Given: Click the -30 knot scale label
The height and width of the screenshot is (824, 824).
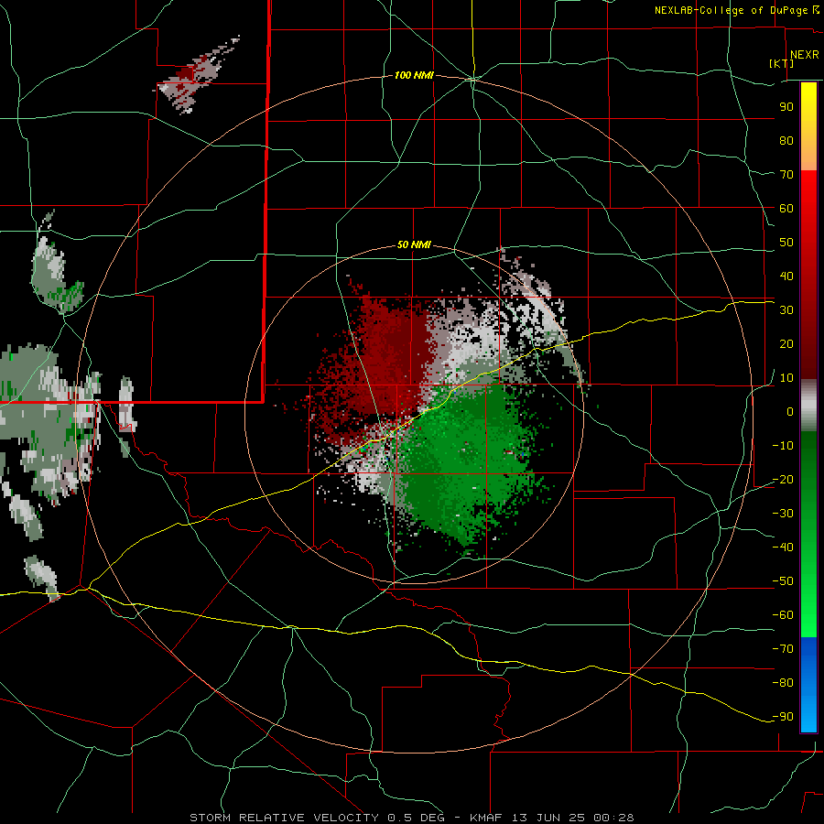Looking at the screenshot, I should tap(783, 514).
